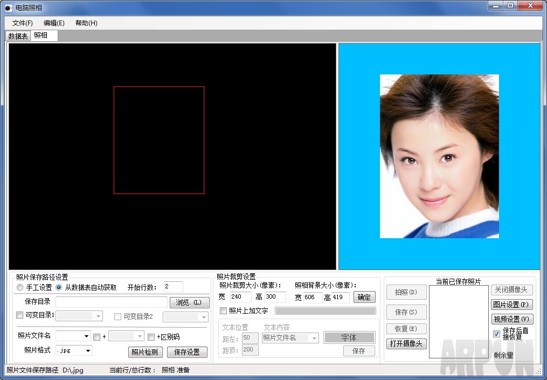This screenshot has width=547, height=380.
Task: Click the 剩余量 label
Action: (x=503, y=355)
